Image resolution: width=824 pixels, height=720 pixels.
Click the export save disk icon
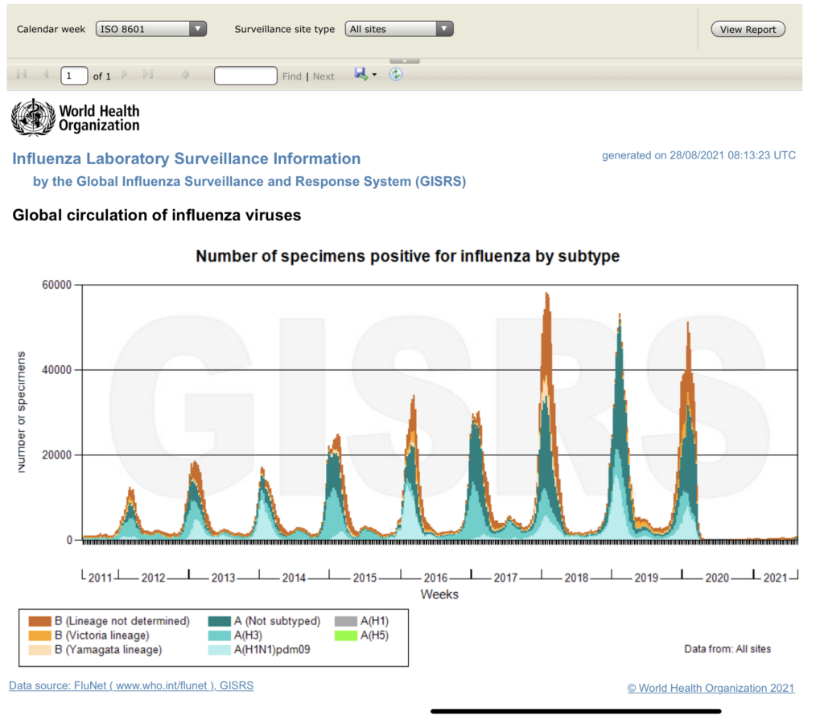360,74
